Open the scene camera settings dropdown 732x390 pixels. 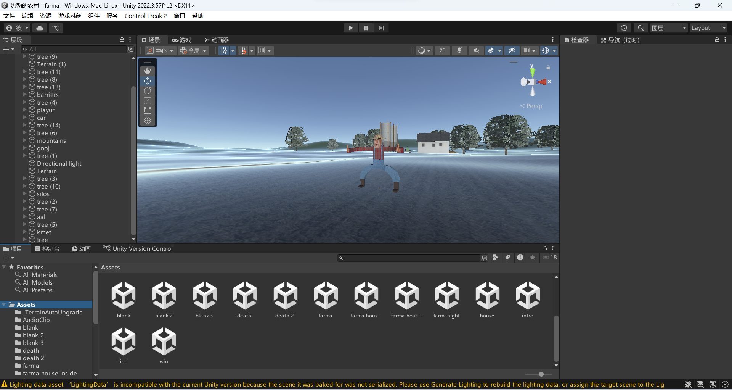coord(530,50)
